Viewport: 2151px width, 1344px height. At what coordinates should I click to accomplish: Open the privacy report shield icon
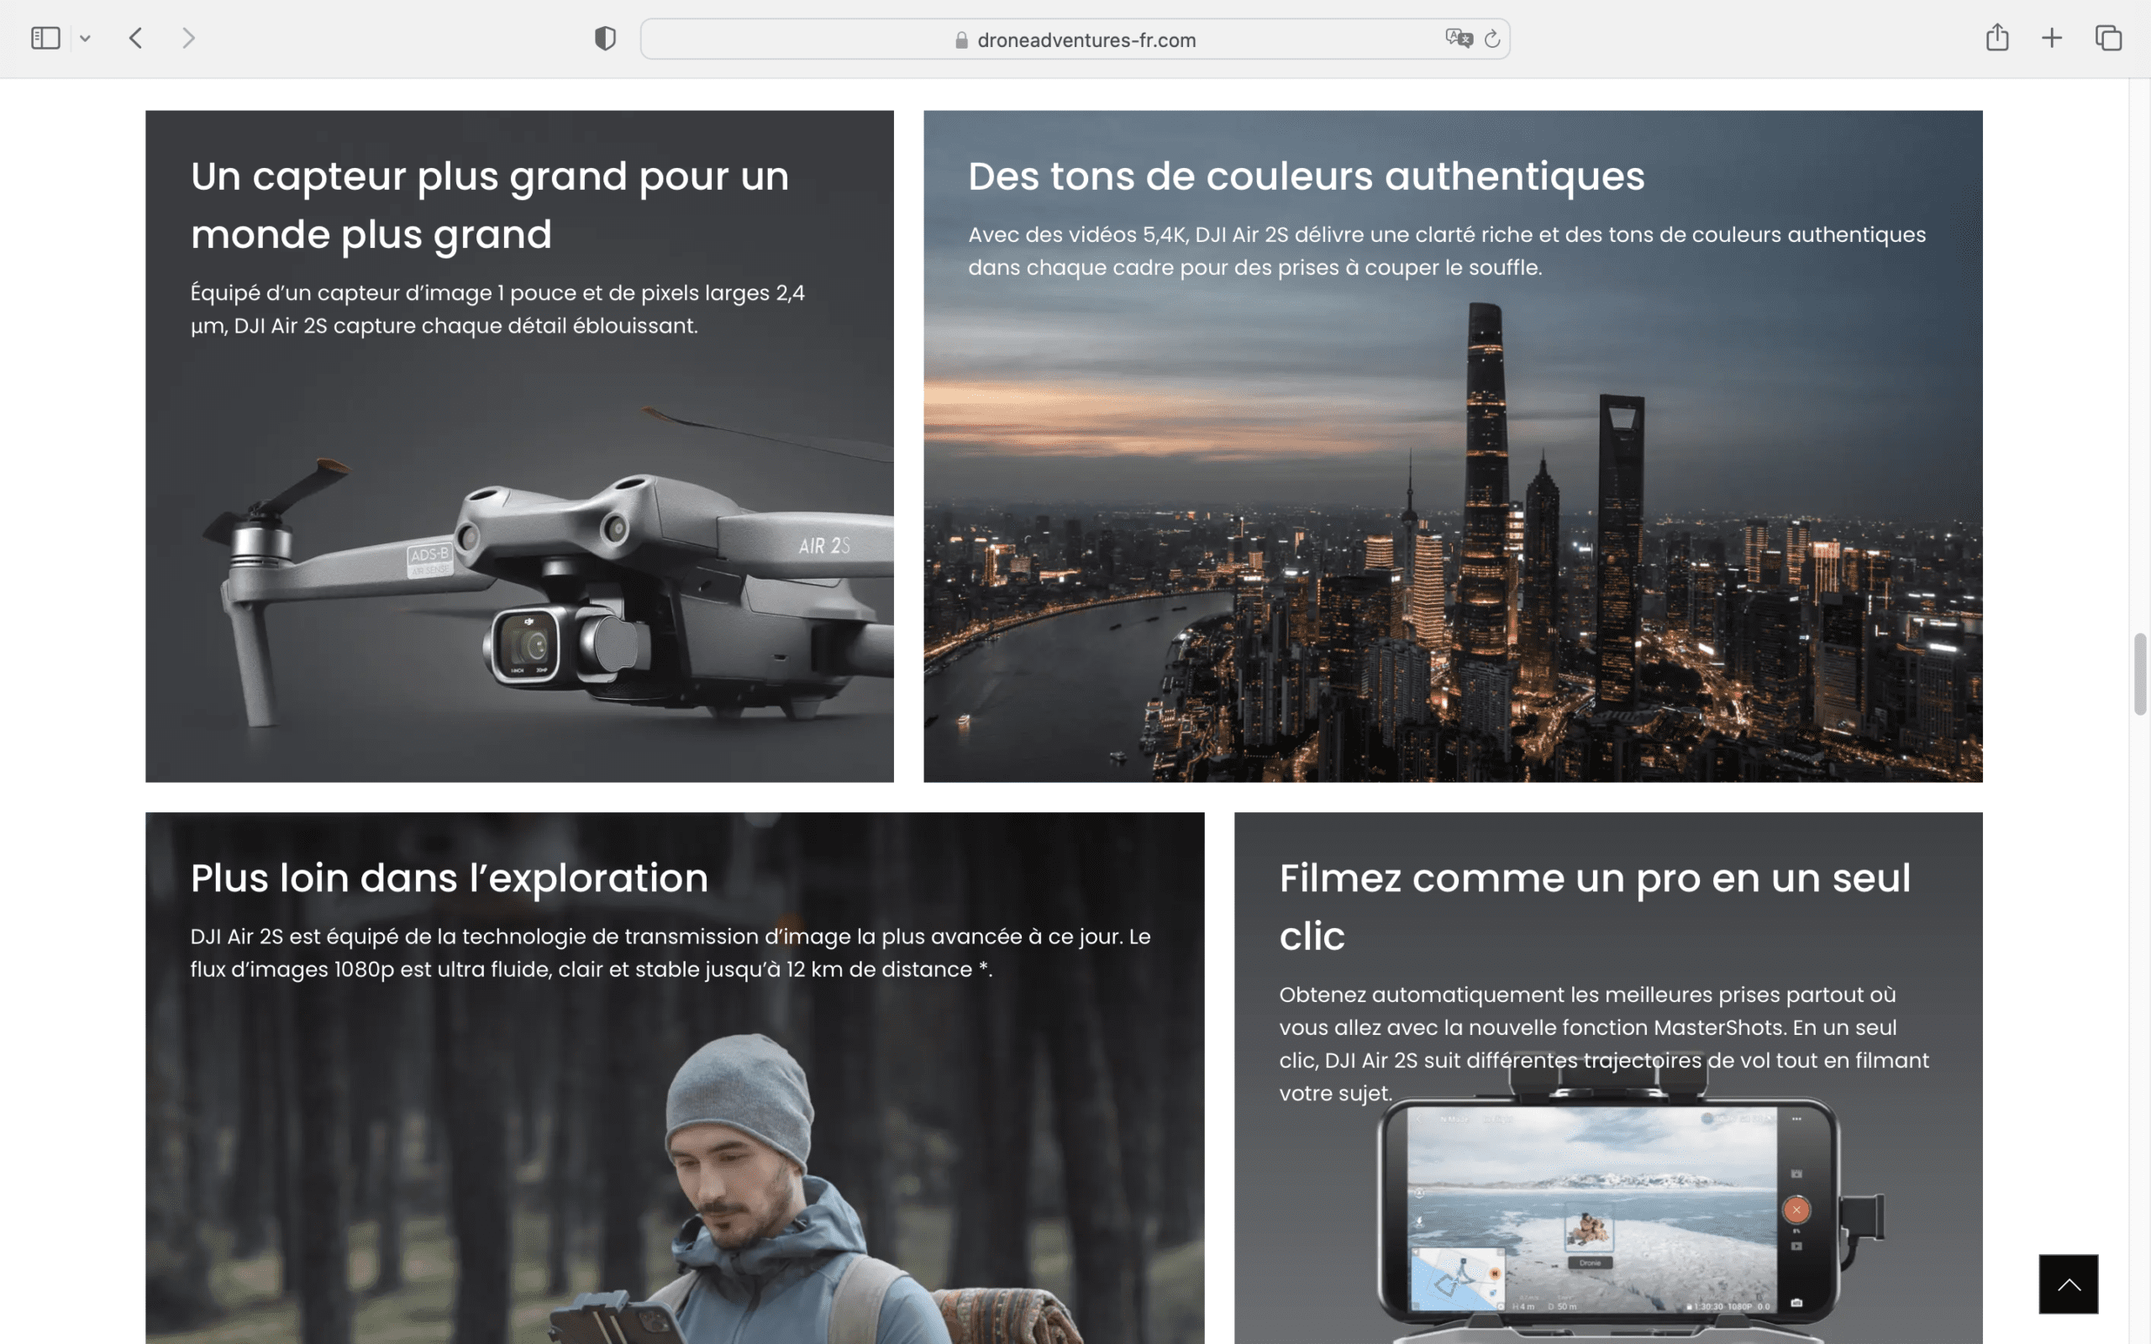[x=605, y=39]
